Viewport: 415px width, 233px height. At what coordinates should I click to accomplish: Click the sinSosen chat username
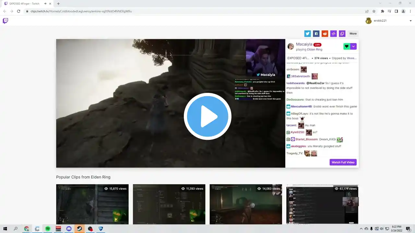pos(293,70)
